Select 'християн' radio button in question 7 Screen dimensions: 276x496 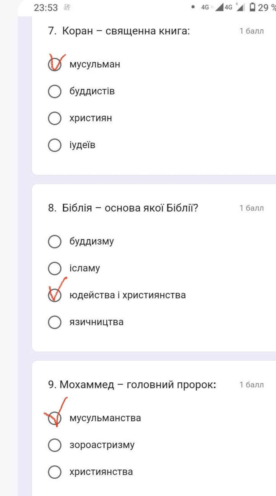click(55, 118)
